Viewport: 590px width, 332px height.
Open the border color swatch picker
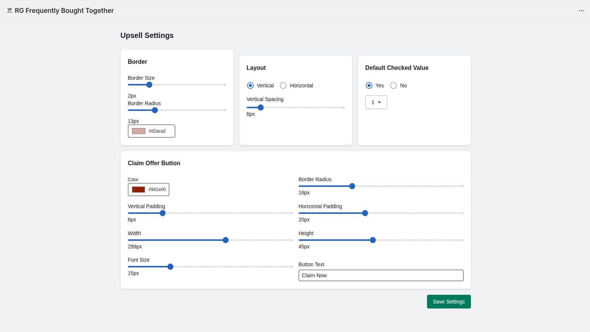click(138, 131)
